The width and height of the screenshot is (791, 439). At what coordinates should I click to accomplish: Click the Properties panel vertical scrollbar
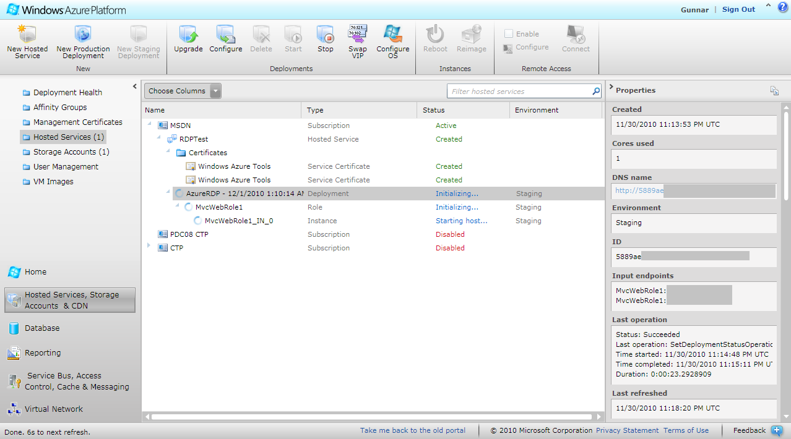tap(786, 156)
